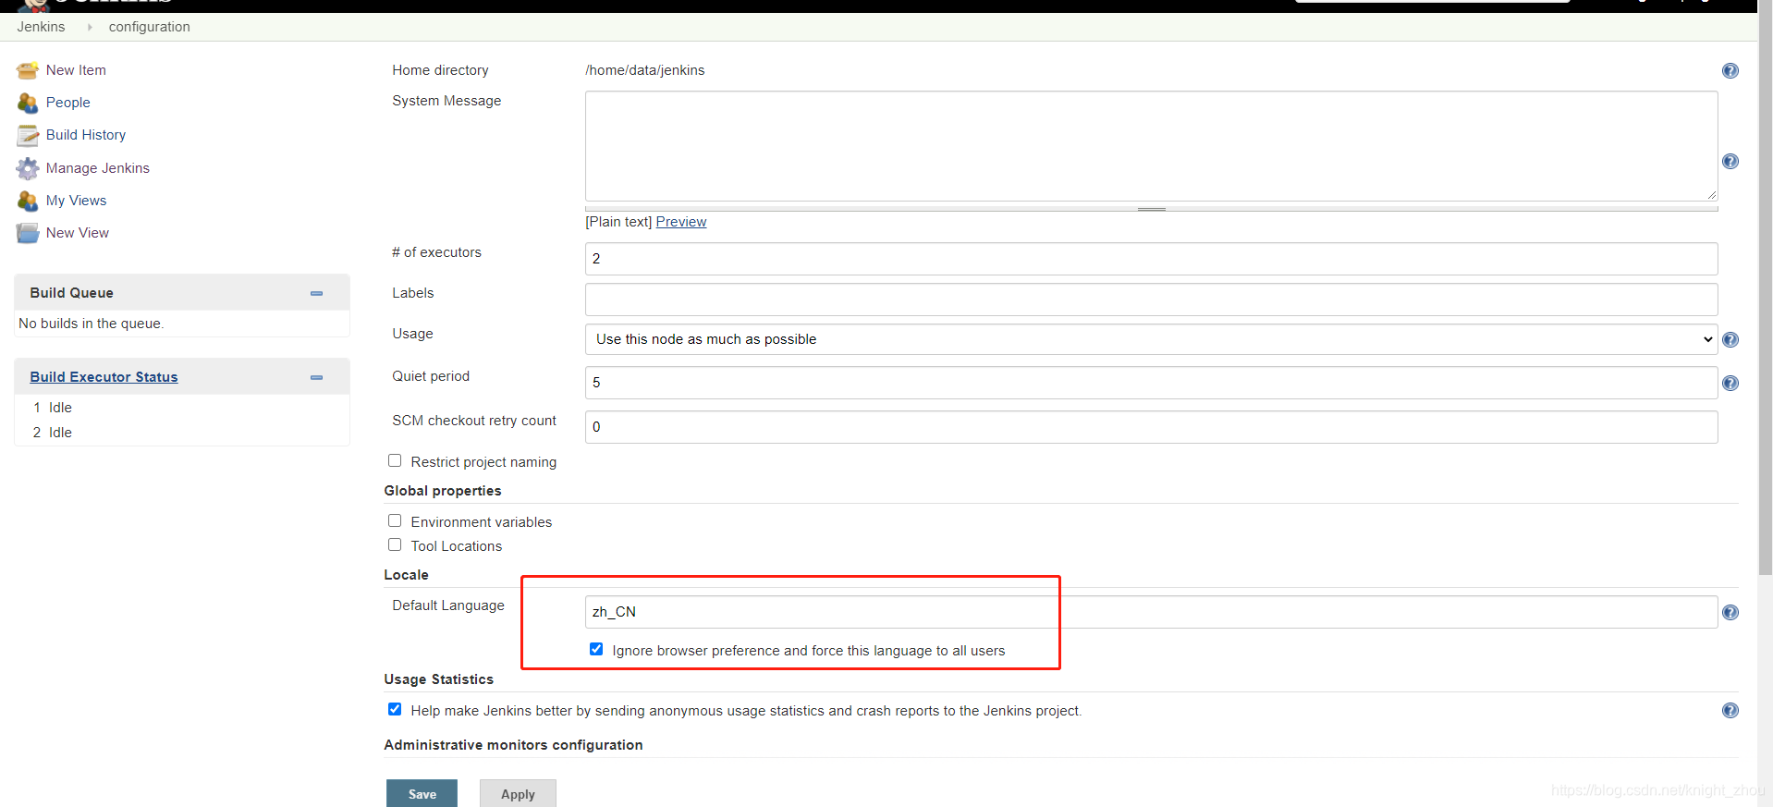Open help for Usage setting
Image resolution: width=1773 pixels, height=807 pixels.
pos(1730,340)
